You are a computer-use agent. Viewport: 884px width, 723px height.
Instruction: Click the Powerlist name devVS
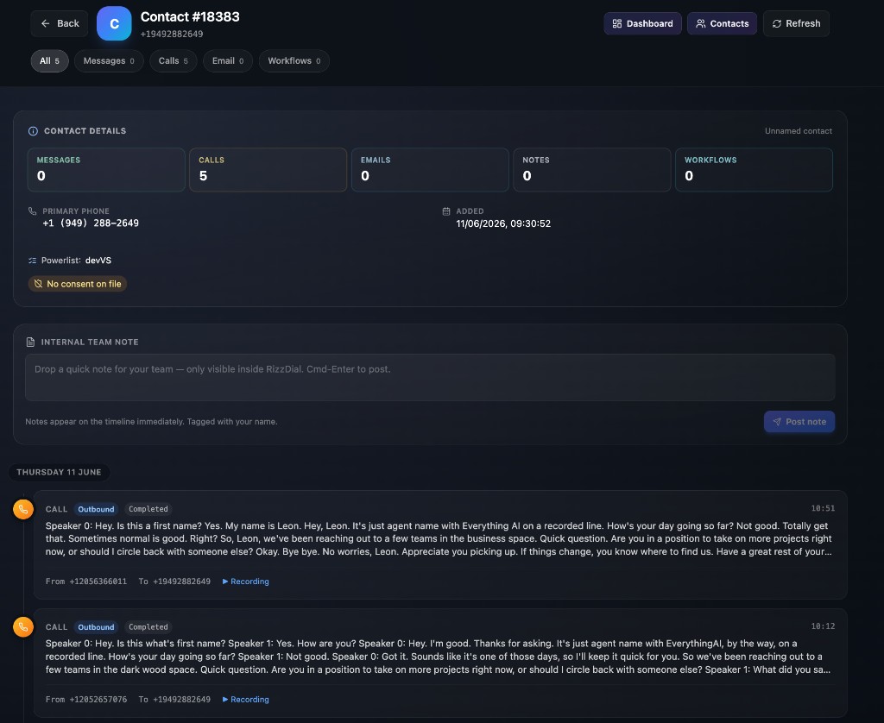tap(98, 261)
